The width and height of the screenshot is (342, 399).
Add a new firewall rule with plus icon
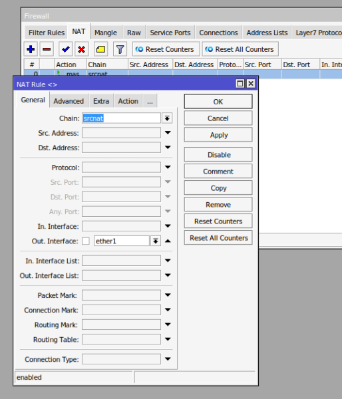pos(31,49)
